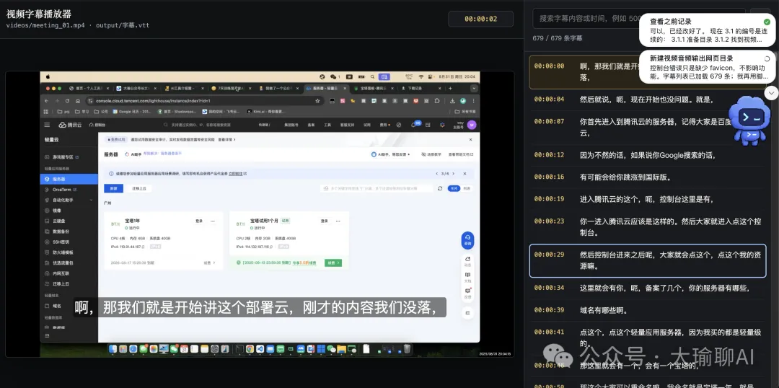Select the outlined 00:00:29 然后控制台进来之后 subtitle
Viewport: 779px width, 388px height.
pyautogui.click(x=648, y=260)
